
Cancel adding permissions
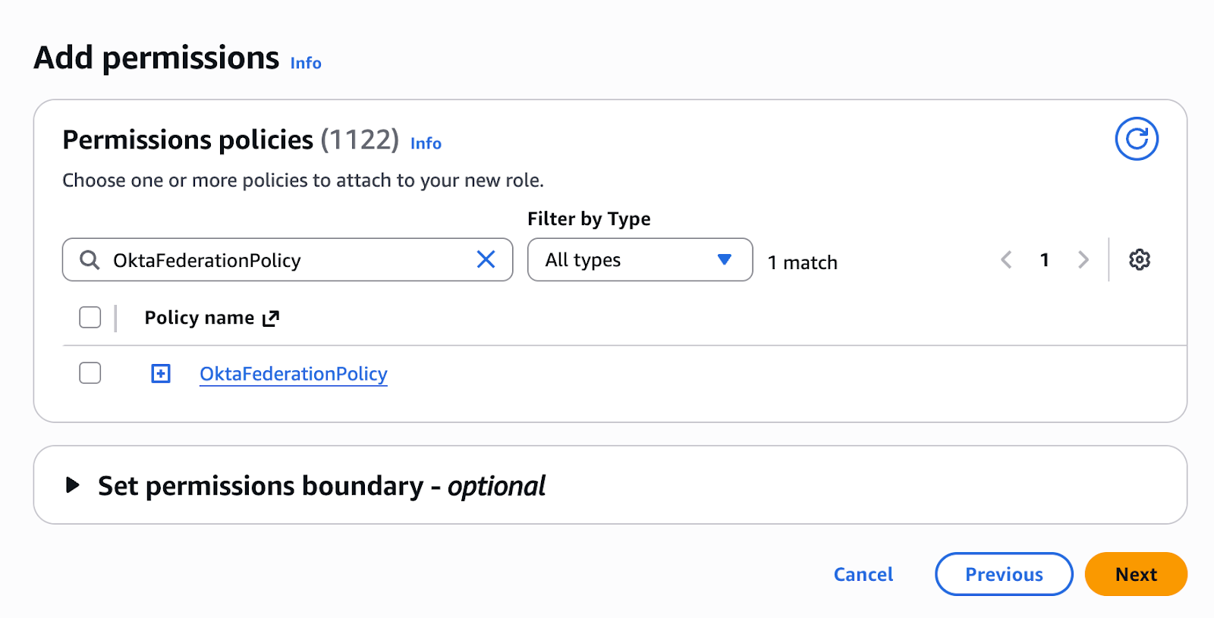863,574
